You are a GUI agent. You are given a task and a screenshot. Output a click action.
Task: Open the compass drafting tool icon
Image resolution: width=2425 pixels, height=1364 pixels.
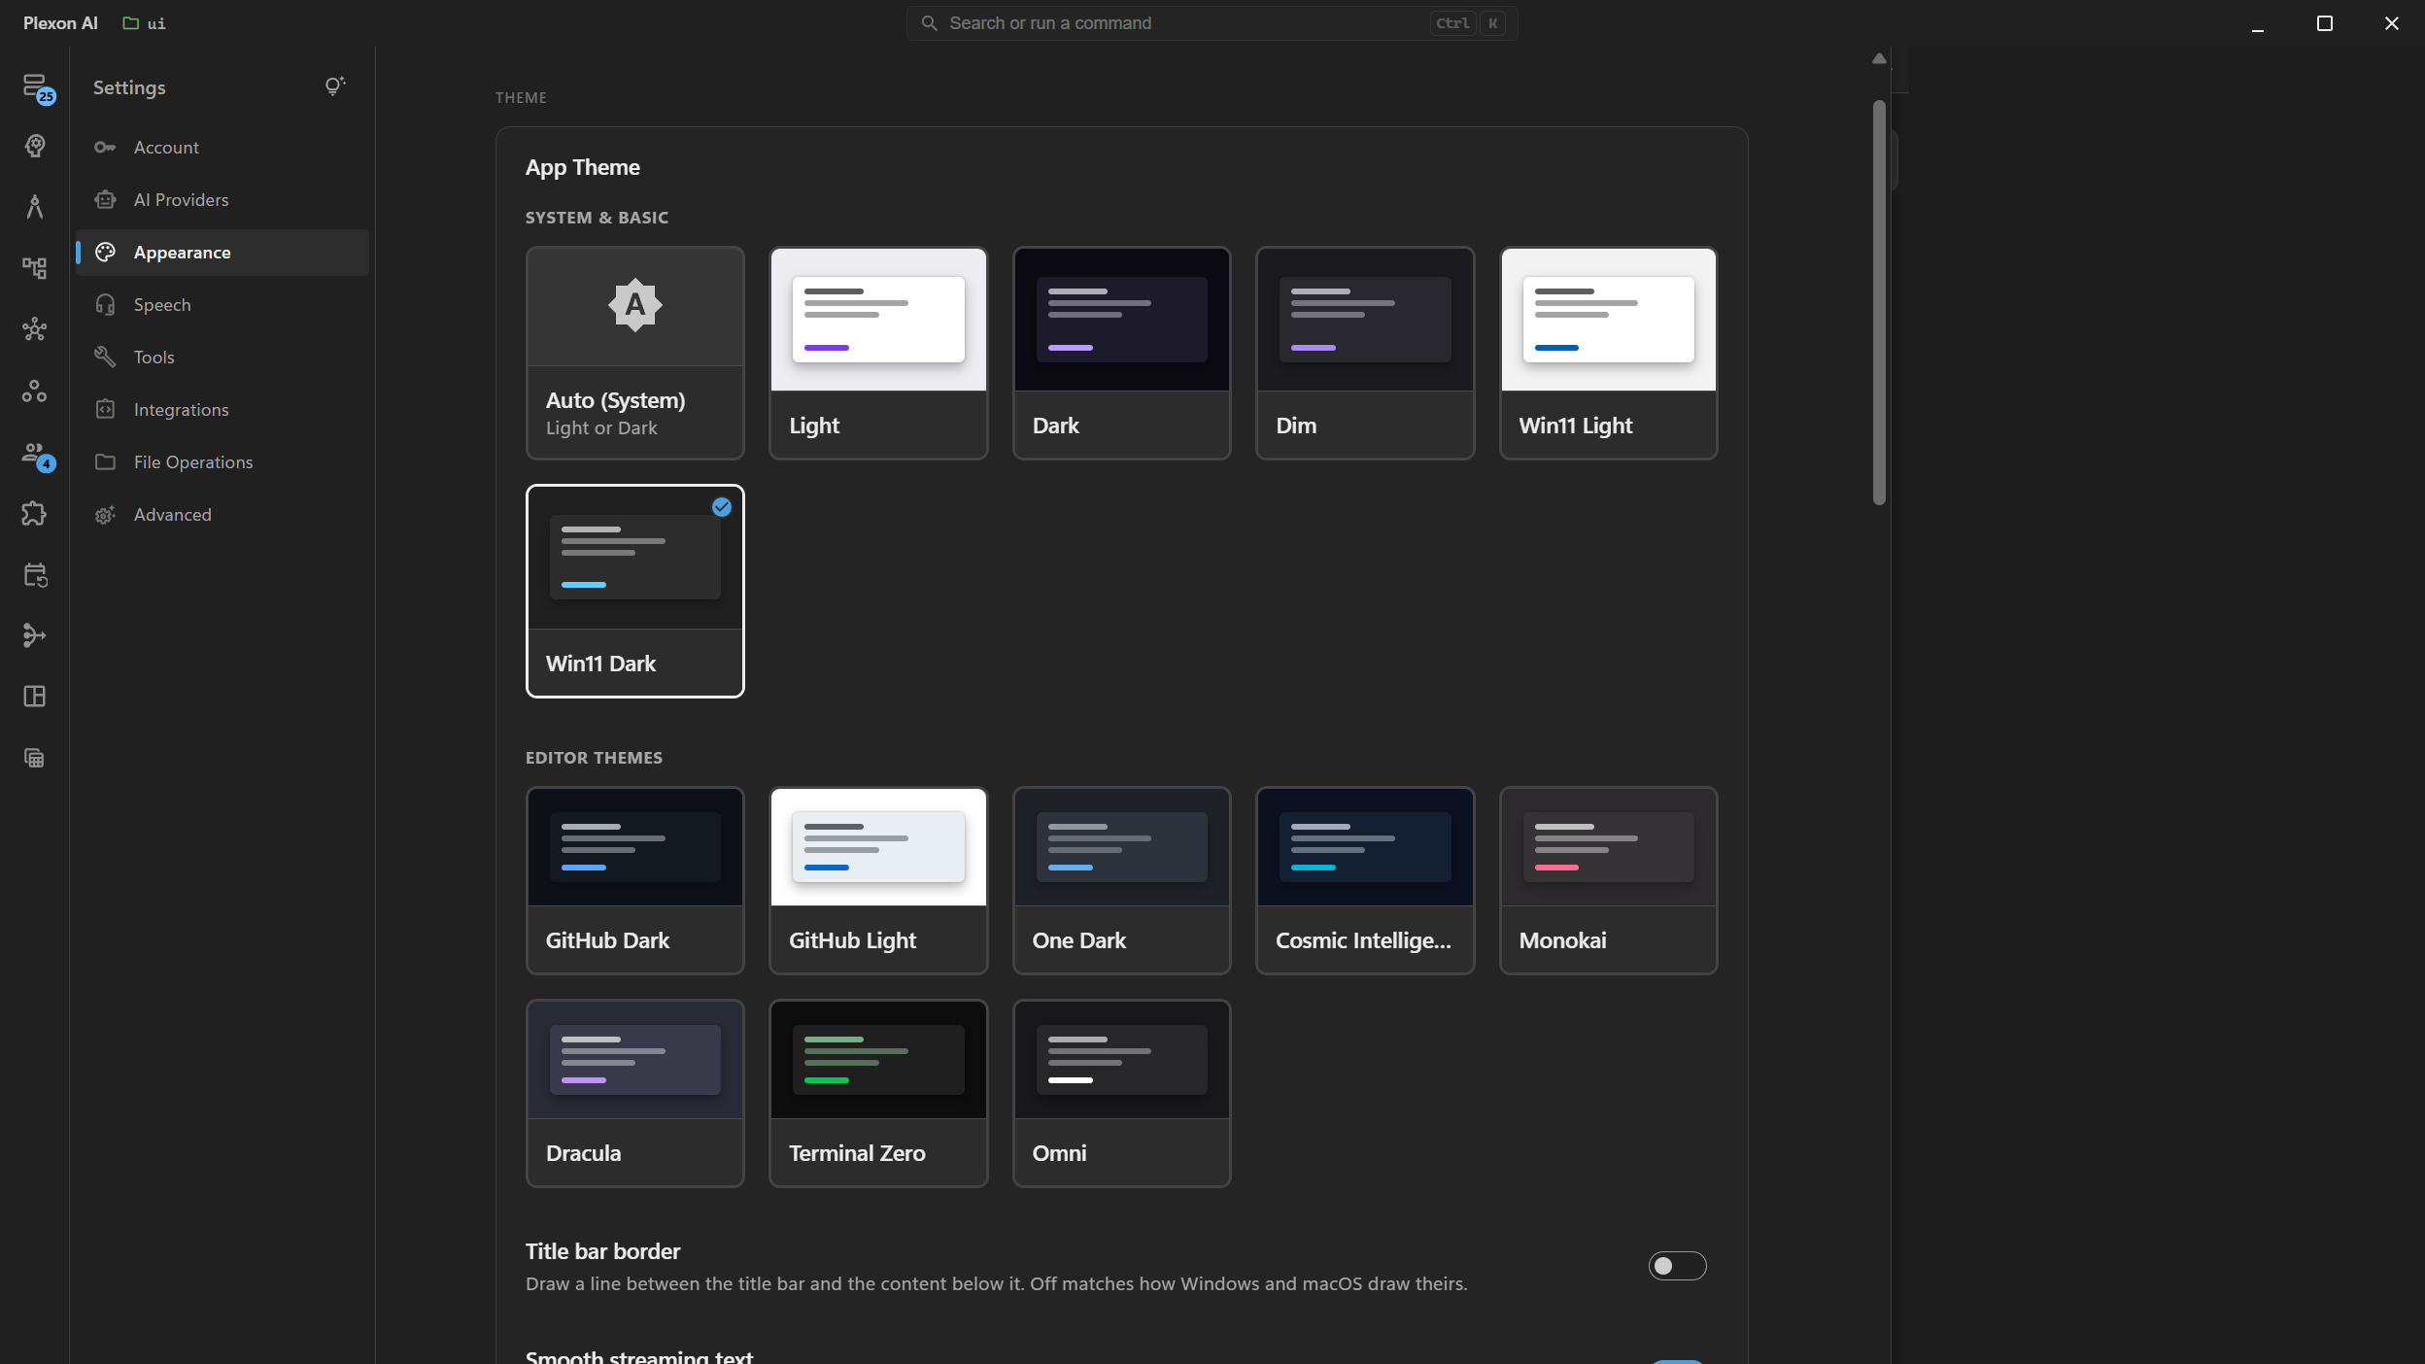tap(35, 207)
